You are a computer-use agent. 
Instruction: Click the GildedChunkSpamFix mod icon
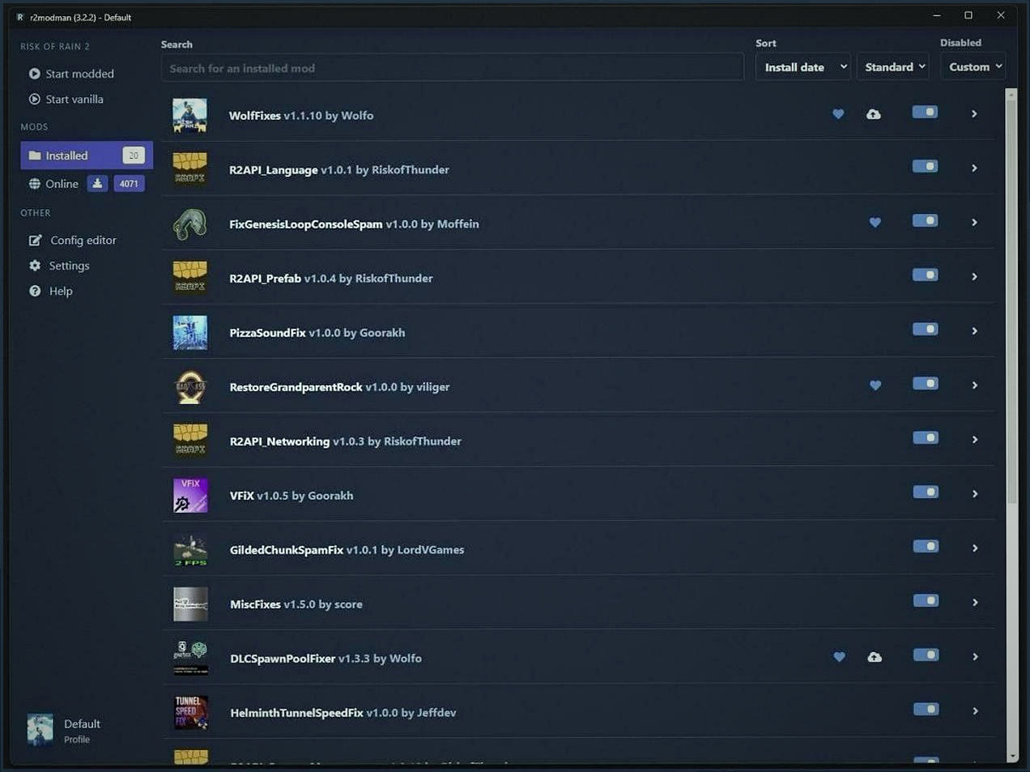190,549
